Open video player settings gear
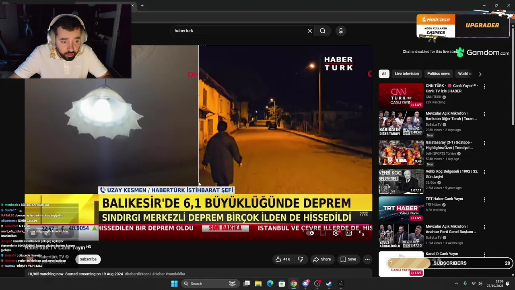Screen dimensions: 515x290 tap(336, 233)
